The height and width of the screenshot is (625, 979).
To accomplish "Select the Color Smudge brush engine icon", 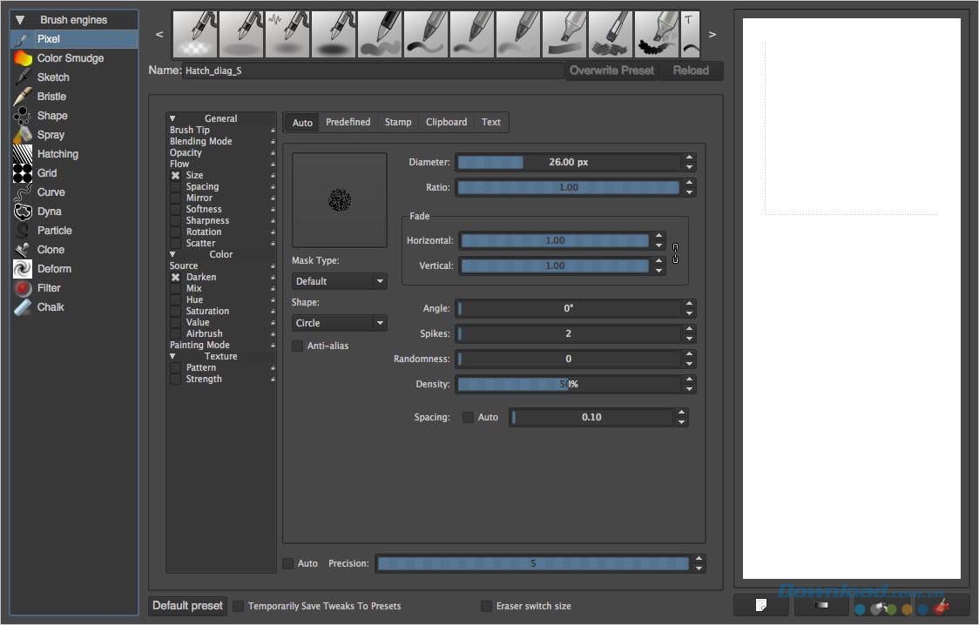I will [23, 58].
